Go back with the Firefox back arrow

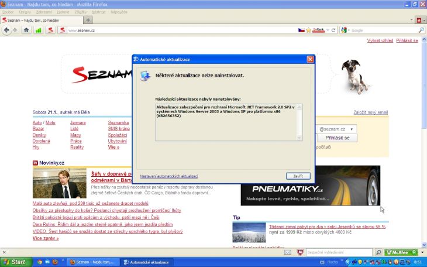pyautogui.click(x=6, y=30)
